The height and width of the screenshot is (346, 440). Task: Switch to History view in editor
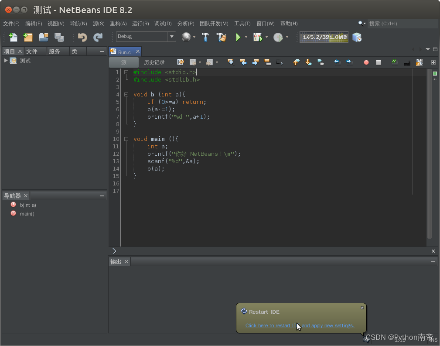click(x=154, y=62)
